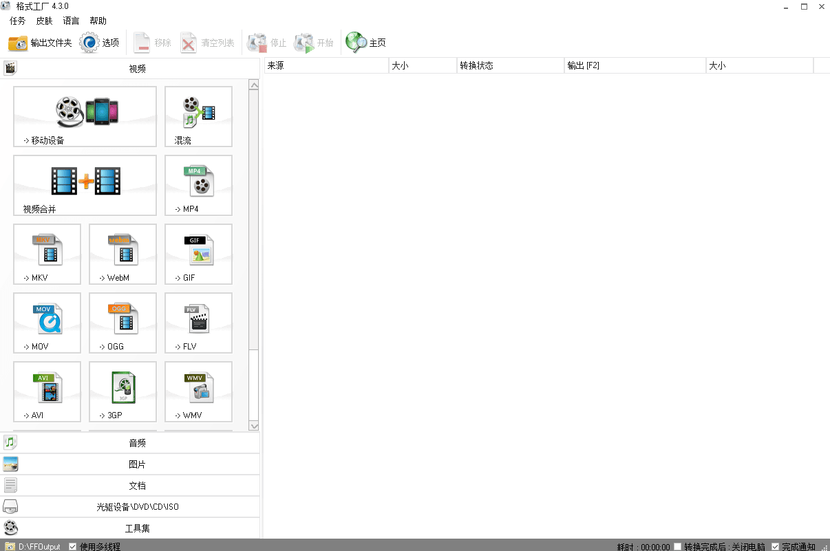The image size is (830, 551).
Task: Click the 停止 stop toolbar button
Action: 267,43
